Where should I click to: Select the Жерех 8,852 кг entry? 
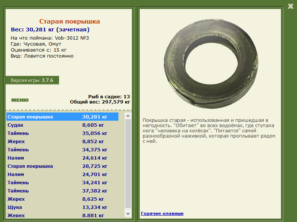tap(62, 142)
